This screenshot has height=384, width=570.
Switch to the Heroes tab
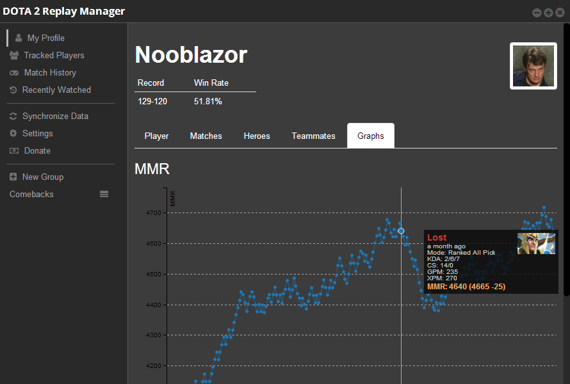[x=257, y=136]
